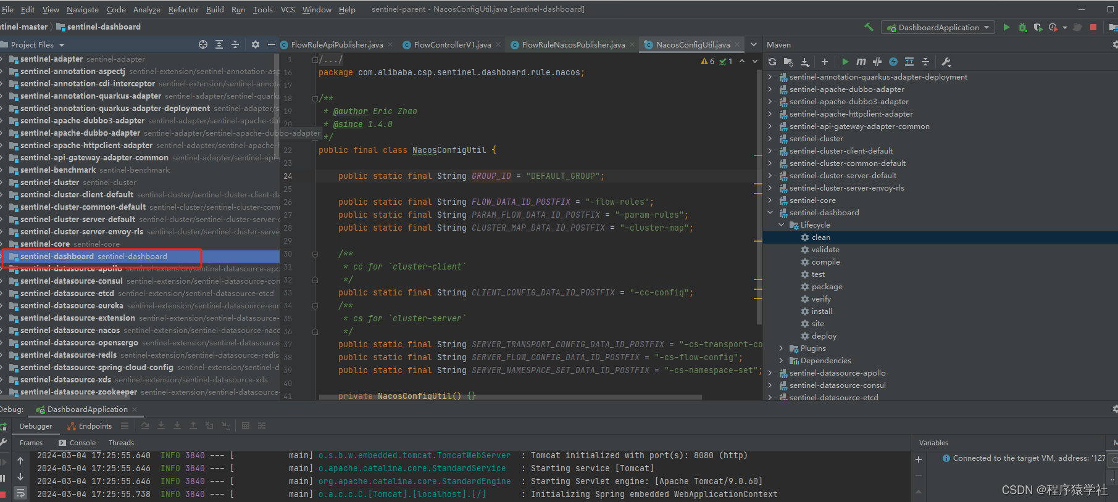The height and width of the screenshot is (502, 1118).
Task: Open Project Files view dropdown
Action: (x=62, y=45)
